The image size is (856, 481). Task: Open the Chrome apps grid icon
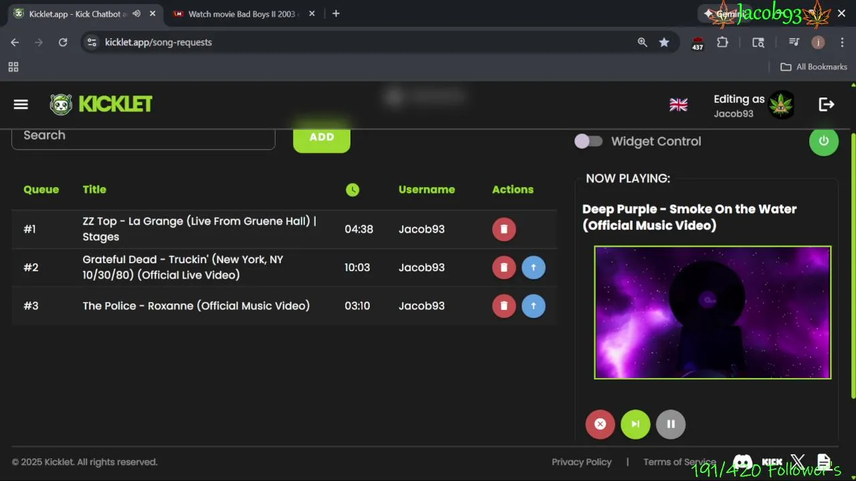[x=13, y=67]
